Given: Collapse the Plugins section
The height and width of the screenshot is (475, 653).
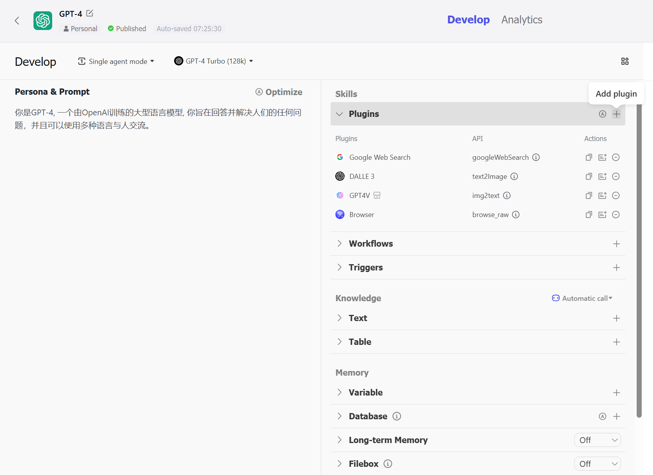Looking at the screenshot, I should click(340, 114).
